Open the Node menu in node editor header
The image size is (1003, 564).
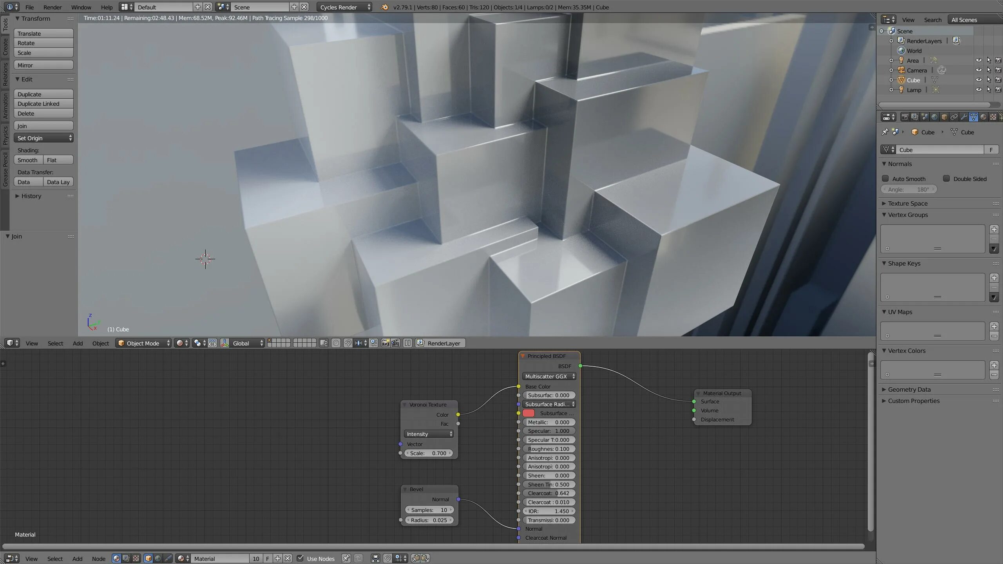click(x=99, y=558)
